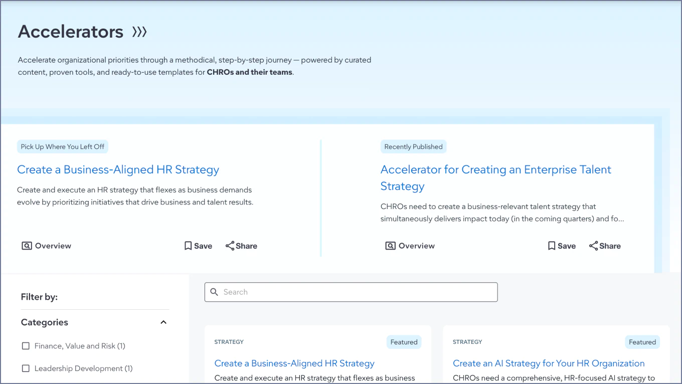The width and height of the screenshot is (682, 384).
Task: Click the Share icon for Enterprise Talent Strategy
Action: (x=593, y=246)
